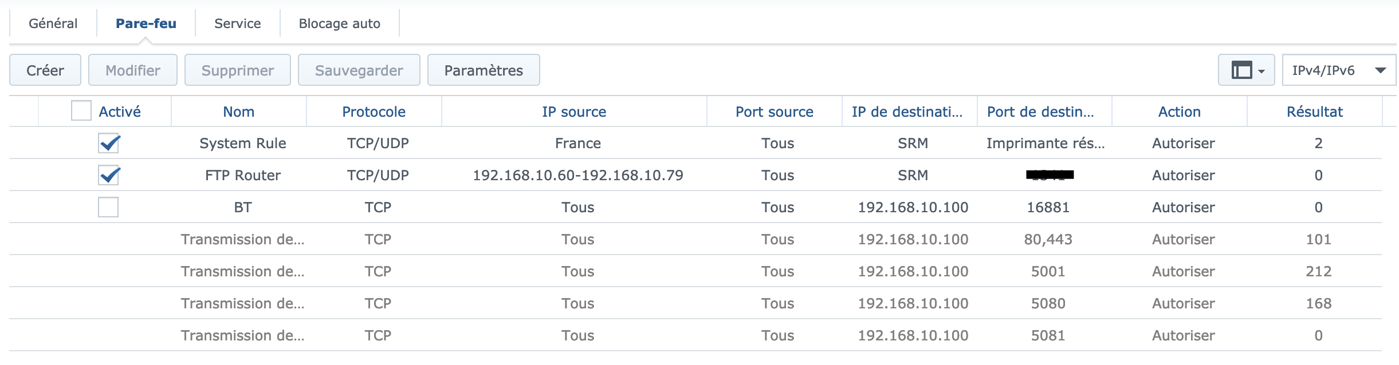Sort by the Protocole column header
Image resolution: width=1399 pixels, height=365 pixels.
374,112
